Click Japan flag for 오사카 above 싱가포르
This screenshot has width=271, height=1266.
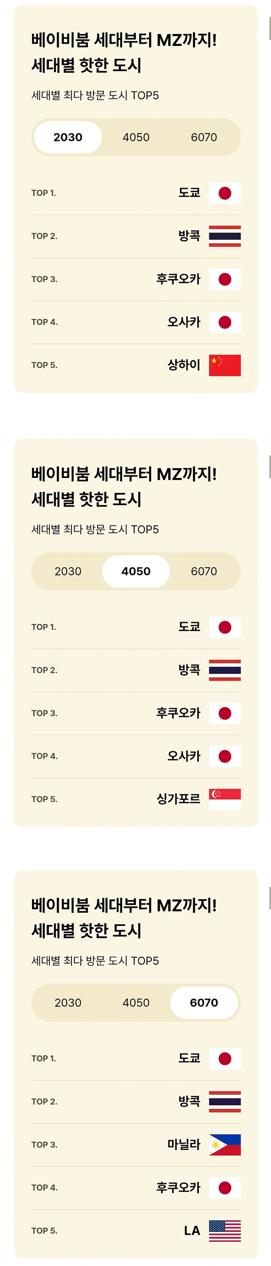[x=225, y=756]
